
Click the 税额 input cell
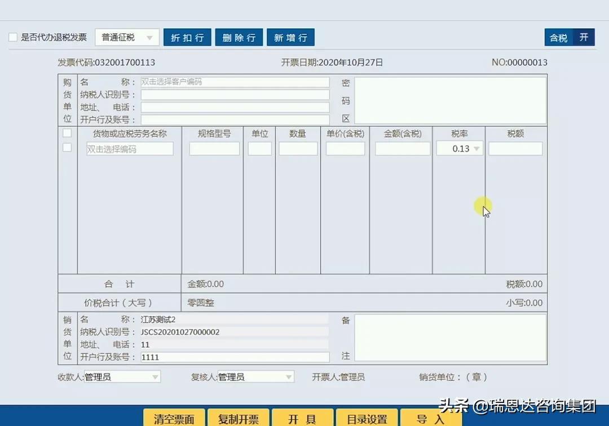pos(515,149)
